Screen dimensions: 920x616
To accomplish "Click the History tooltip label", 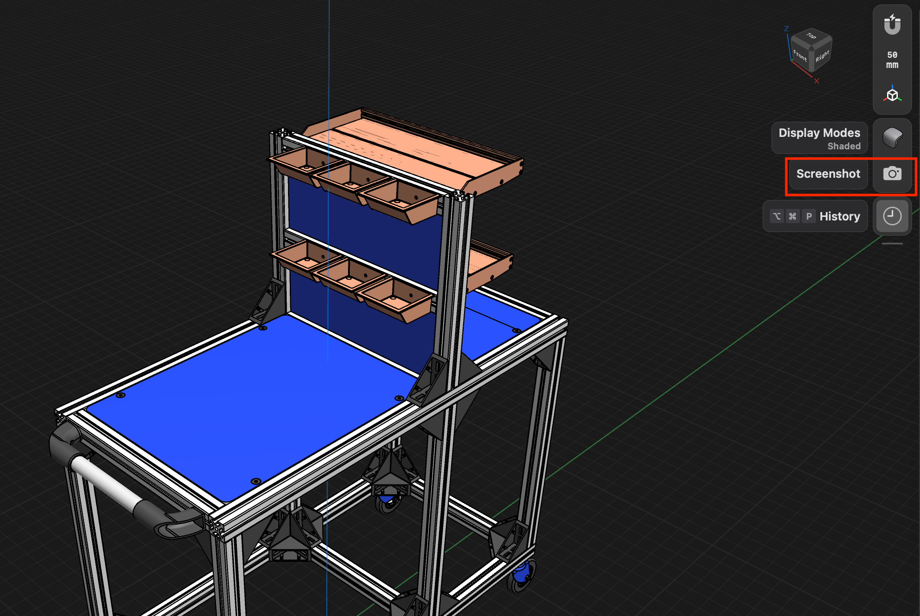I will [x=815, y=216].
